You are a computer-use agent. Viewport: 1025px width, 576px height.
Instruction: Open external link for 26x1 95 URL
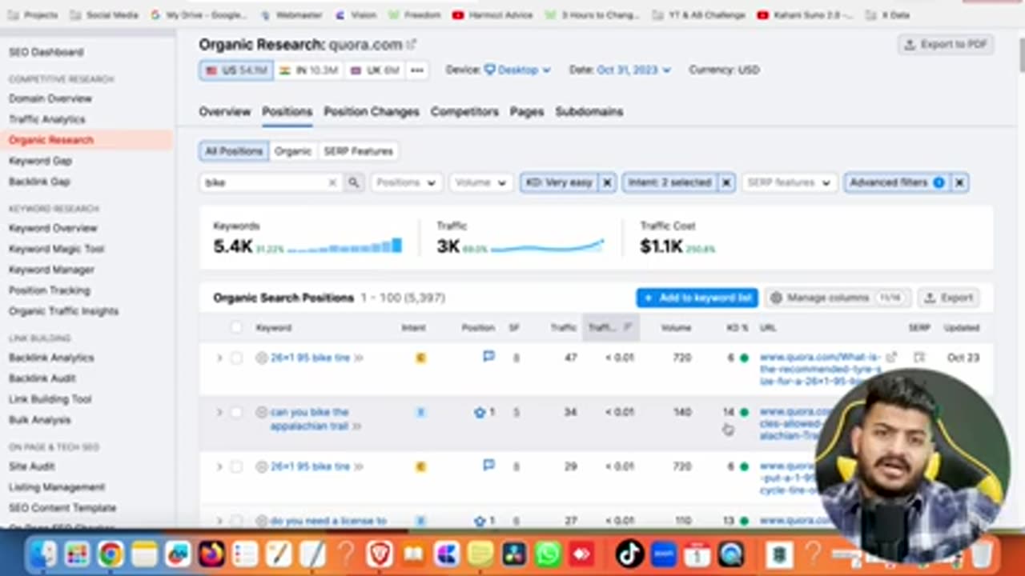tap(890, 357)
